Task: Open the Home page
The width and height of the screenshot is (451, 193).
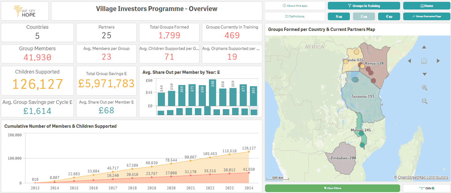Action: pos(427,6)
